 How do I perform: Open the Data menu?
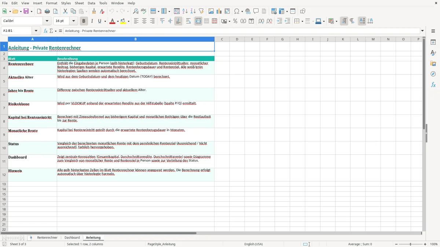[91, 3]
